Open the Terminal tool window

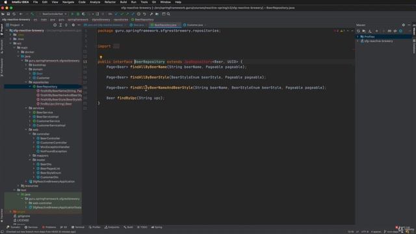(78, 227)
